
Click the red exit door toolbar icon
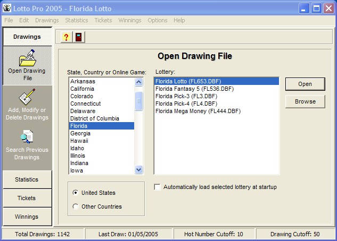tap(79, 37)
